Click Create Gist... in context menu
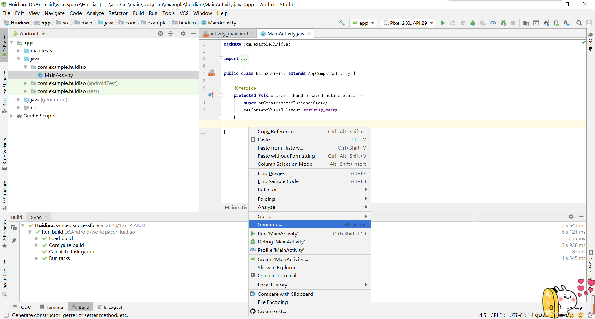The width and height of the screenshot is (595, 319). [x=310, y=311]
